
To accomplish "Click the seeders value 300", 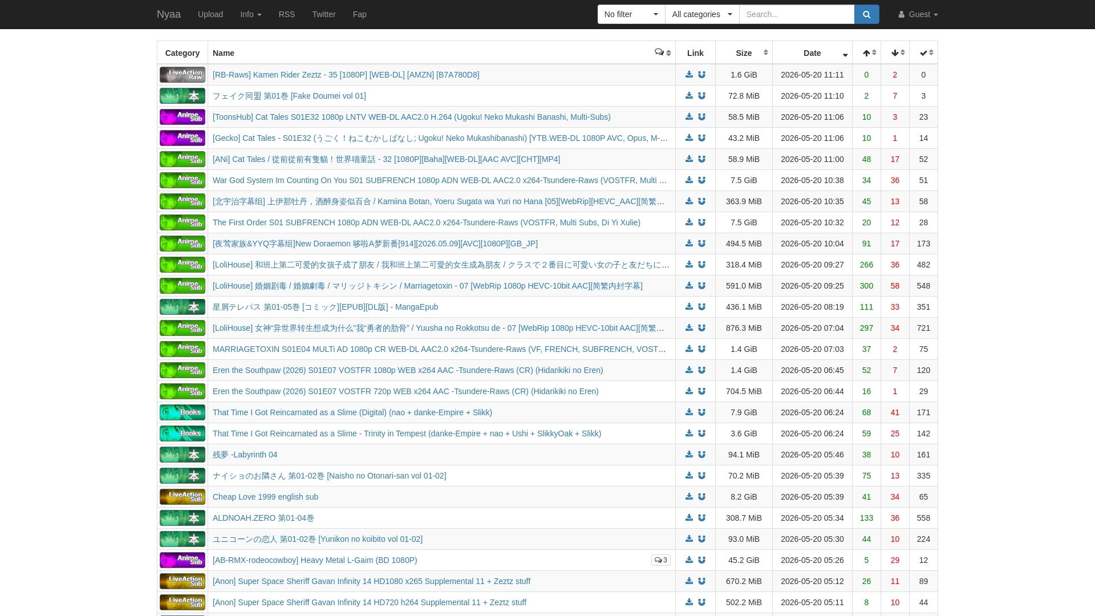I will [866, 286].
